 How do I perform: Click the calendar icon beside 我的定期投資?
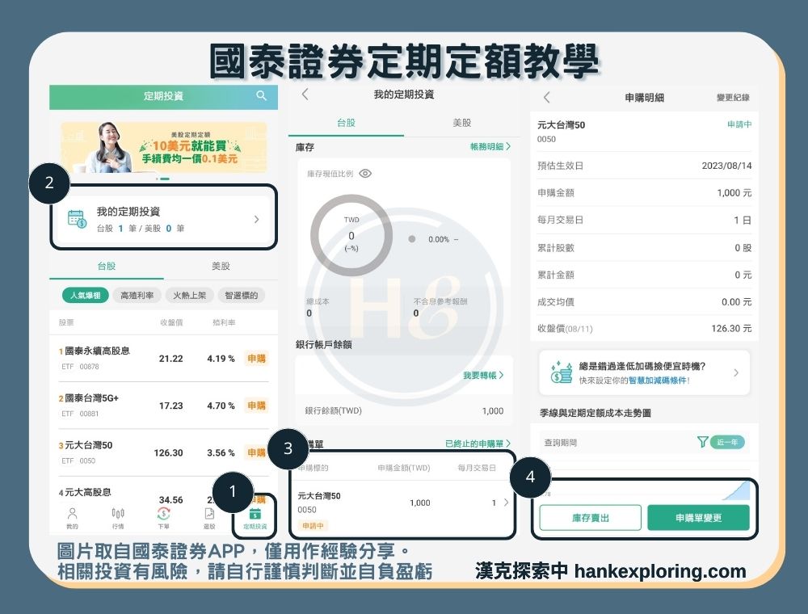coord(78,219)
